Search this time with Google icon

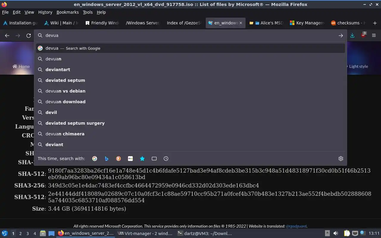click(95, 159)
